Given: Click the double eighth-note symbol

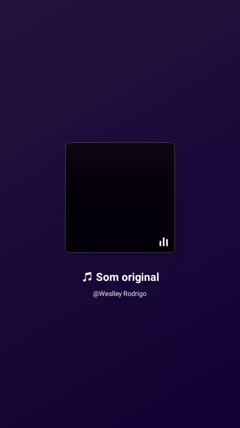Looking at the screenshot, I should pos(87,277).
